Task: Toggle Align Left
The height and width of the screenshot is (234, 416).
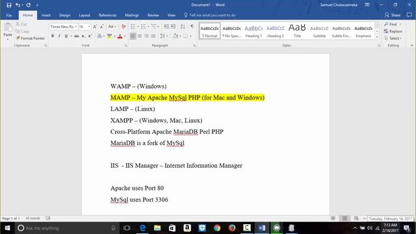Action: click(x=133, y=36)
